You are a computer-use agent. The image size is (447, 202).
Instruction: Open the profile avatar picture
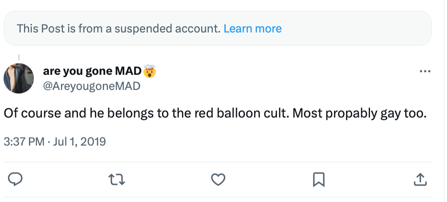[x=19, y=78]
